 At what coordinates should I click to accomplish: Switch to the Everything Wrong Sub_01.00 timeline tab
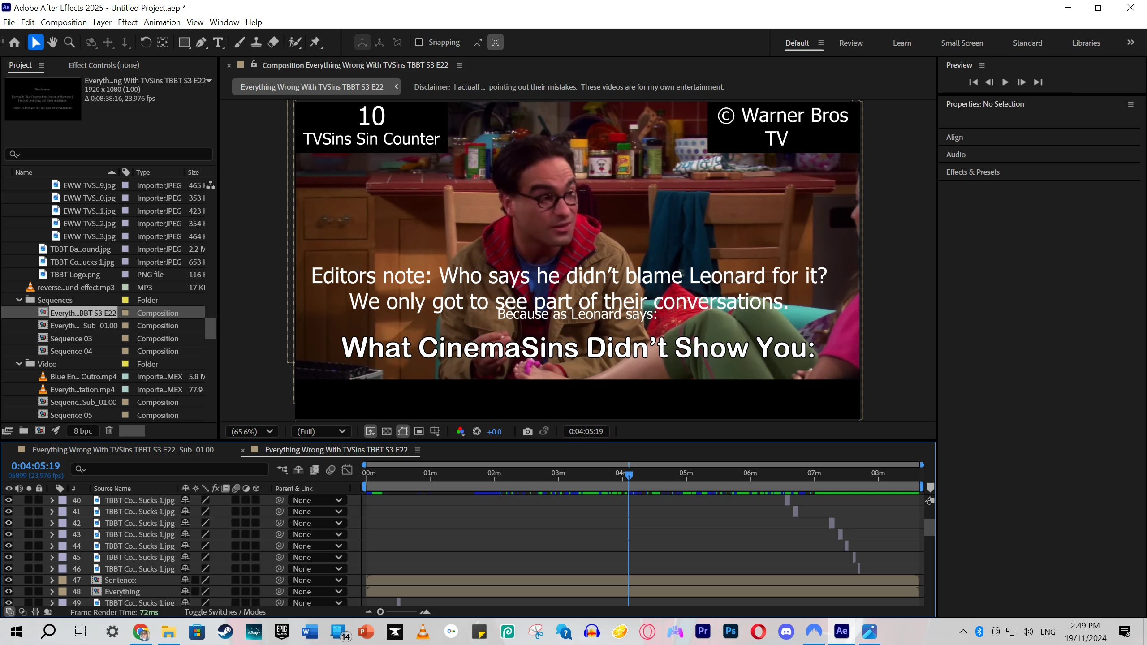(x=123, y=450)
